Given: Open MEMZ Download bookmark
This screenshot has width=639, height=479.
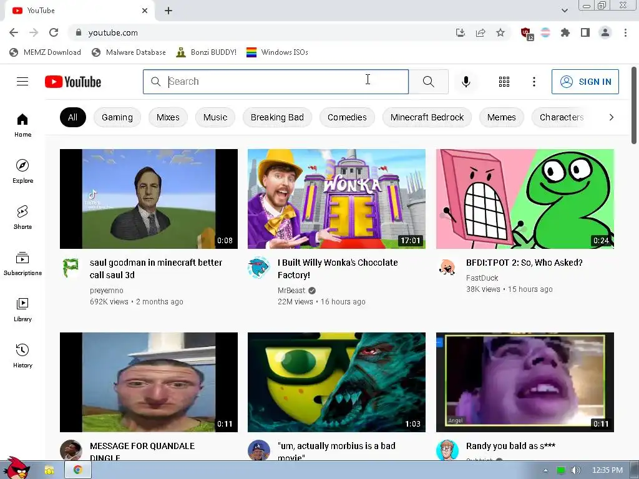Looking at the screenshot, I should click(45, 52).
